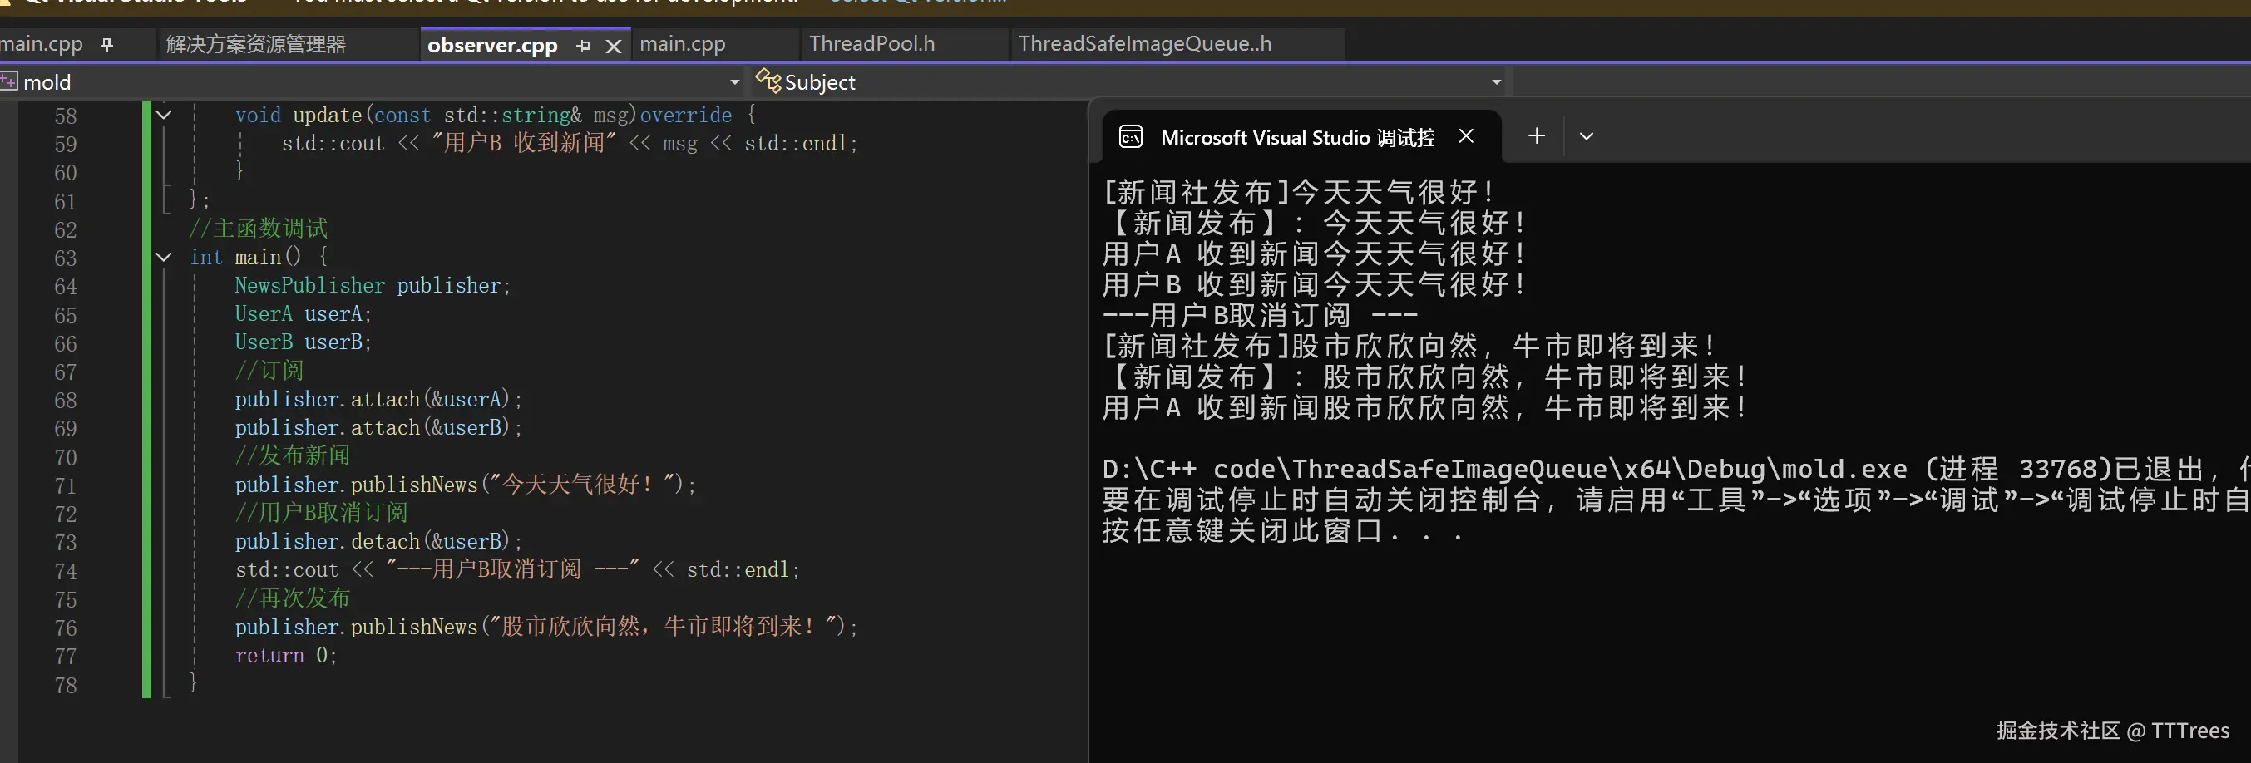
Task: Open the terminal profile dropdown chevron
Action: pos(1586,136)
